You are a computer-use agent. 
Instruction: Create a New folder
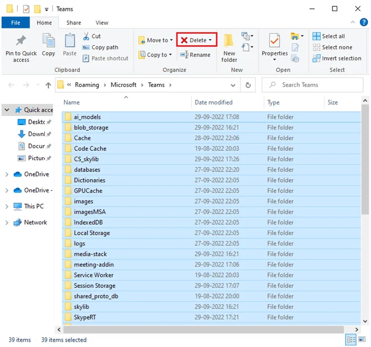(229, 48)
